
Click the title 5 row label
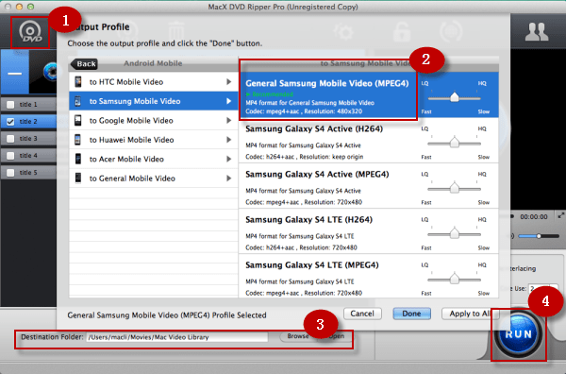pyautogui.click(x=28, y=173)
